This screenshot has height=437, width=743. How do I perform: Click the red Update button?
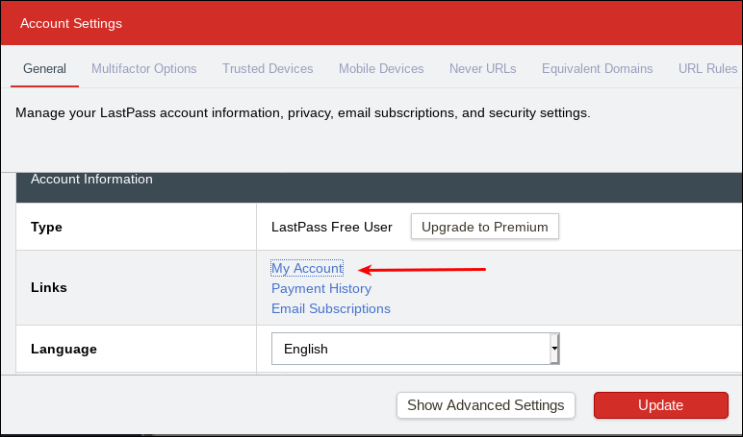660,405
